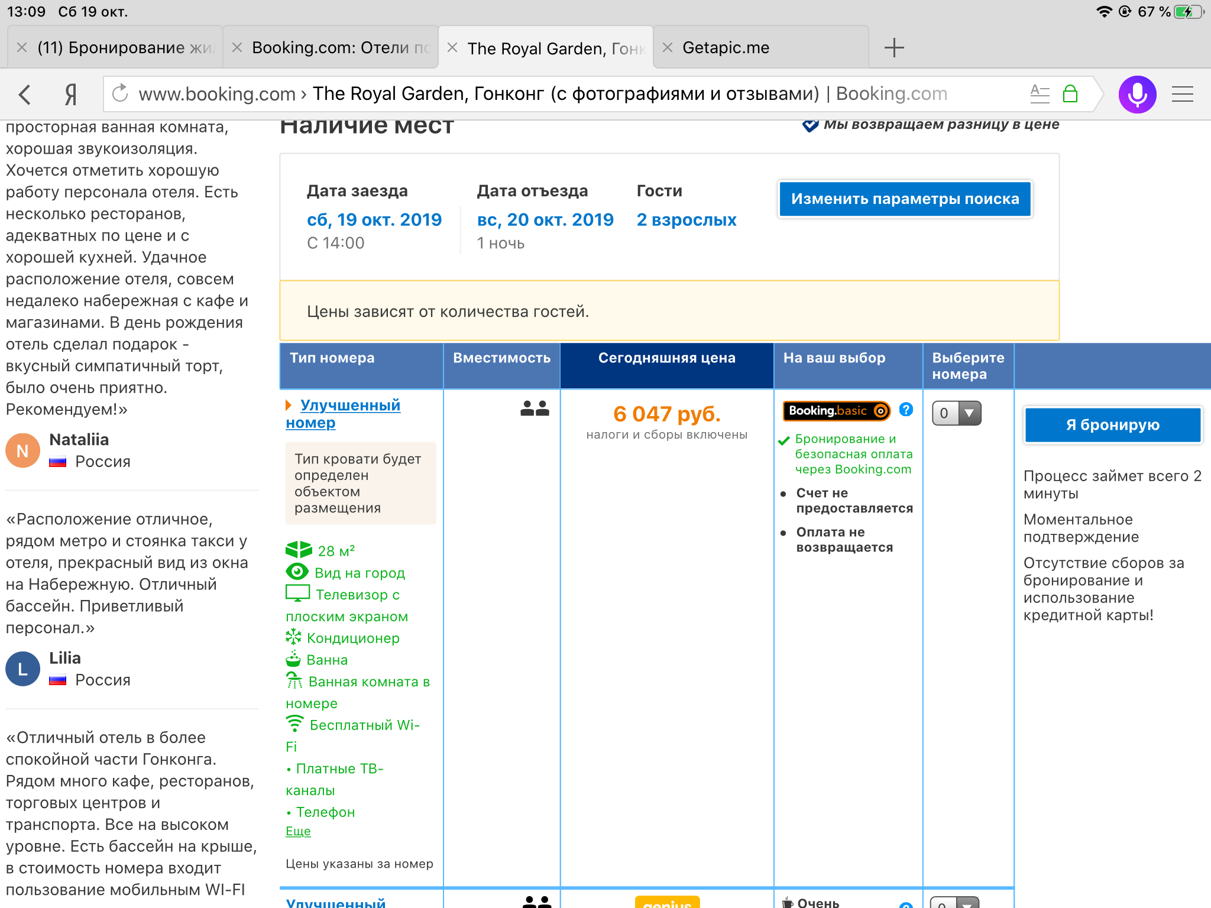The height and width of the screenshot is (908, 1211).
Task: Go back with the browser back arrow
Action: click(x=25, y=95)
